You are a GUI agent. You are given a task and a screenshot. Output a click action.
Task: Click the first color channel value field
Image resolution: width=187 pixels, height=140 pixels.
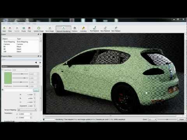[34, 74]
